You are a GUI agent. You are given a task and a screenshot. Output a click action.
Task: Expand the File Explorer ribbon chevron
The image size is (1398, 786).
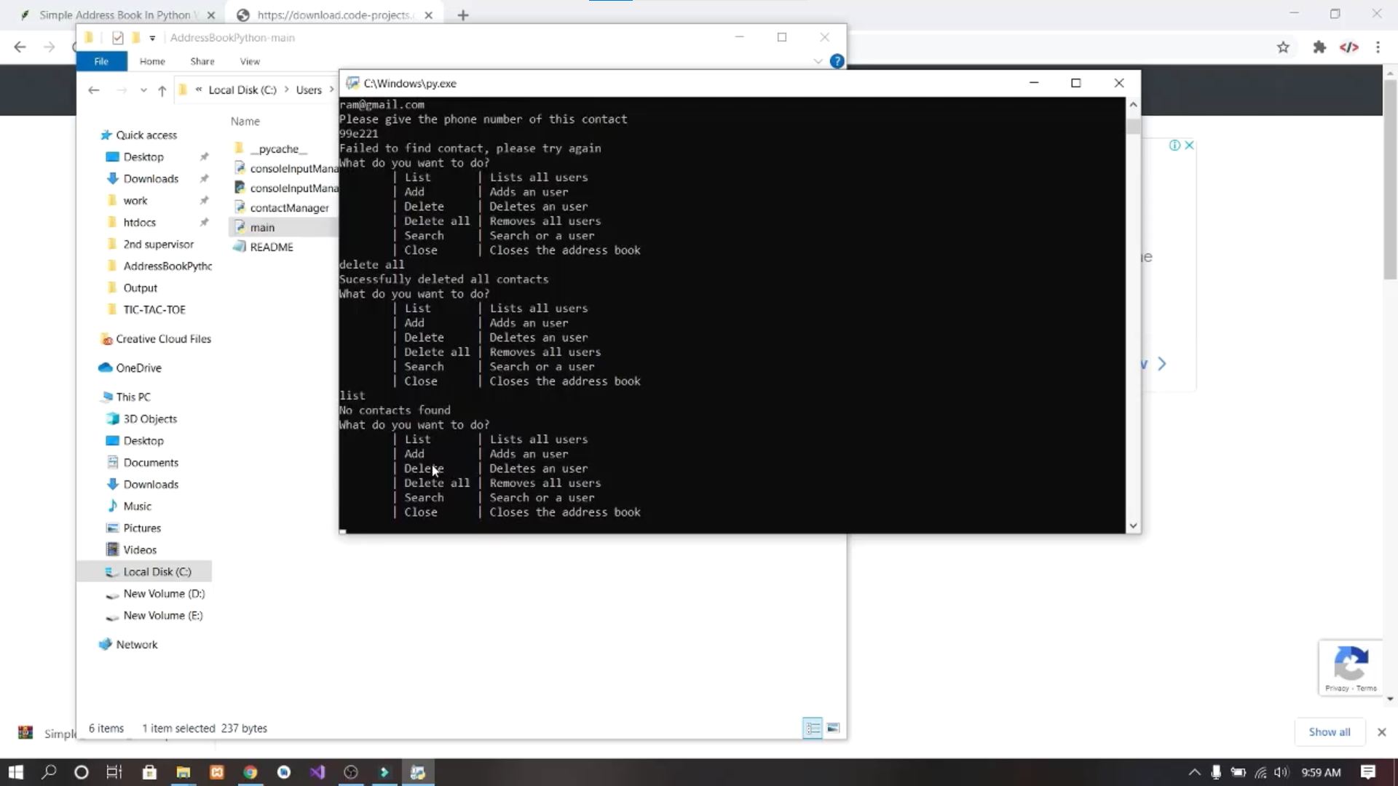click(818, 62)
